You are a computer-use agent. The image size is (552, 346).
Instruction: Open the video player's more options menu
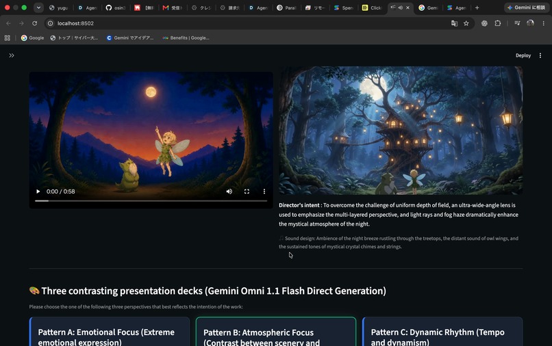coord(264,191)
